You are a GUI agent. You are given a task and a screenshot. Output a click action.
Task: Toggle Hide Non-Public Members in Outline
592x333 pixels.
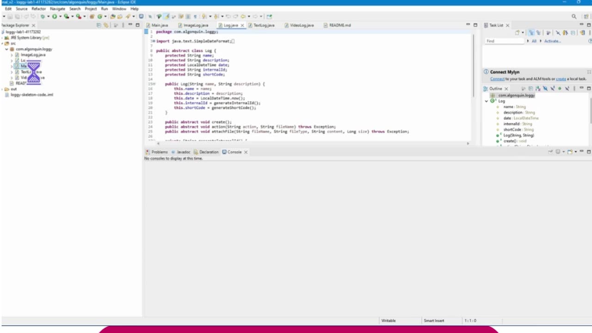pos(560,88)
